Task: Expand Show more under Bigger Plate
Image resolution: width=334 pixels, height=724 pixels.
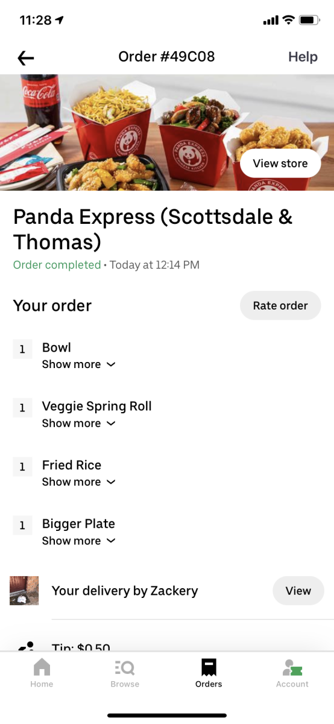Action: pos(78,541)
